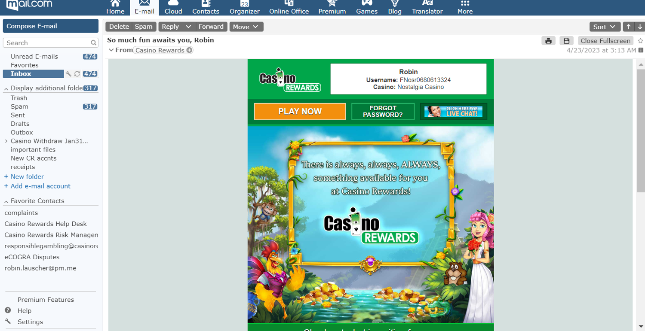Add Casino Rewards sender to contacts
This screenshot has width=645, height=331.
[x=189, y=50]
